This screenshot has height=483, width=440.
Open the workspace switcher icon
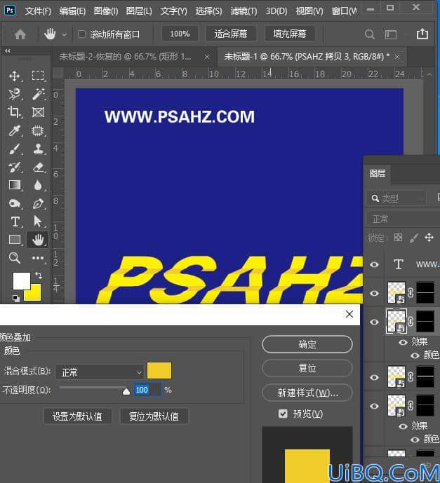pyautogui.click(x=391, y=34)
